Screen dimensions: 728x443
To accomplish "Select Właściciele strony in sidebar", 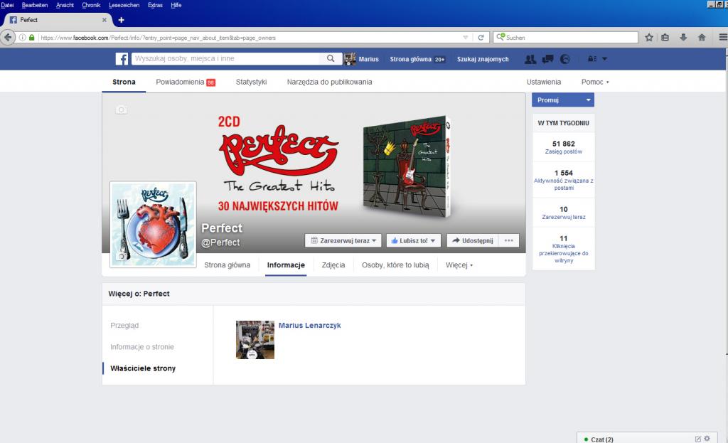I will click(x=143, y=368).
